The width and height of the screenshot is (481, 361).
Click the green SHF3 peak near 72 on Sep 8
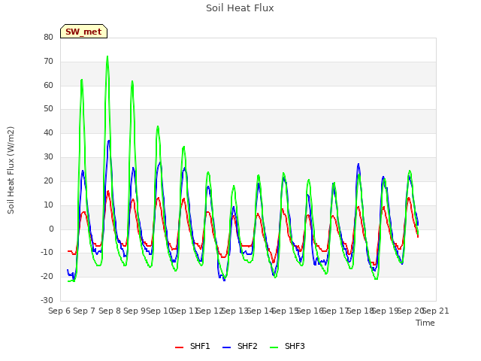pyautogui.click(x=107, y=56)
